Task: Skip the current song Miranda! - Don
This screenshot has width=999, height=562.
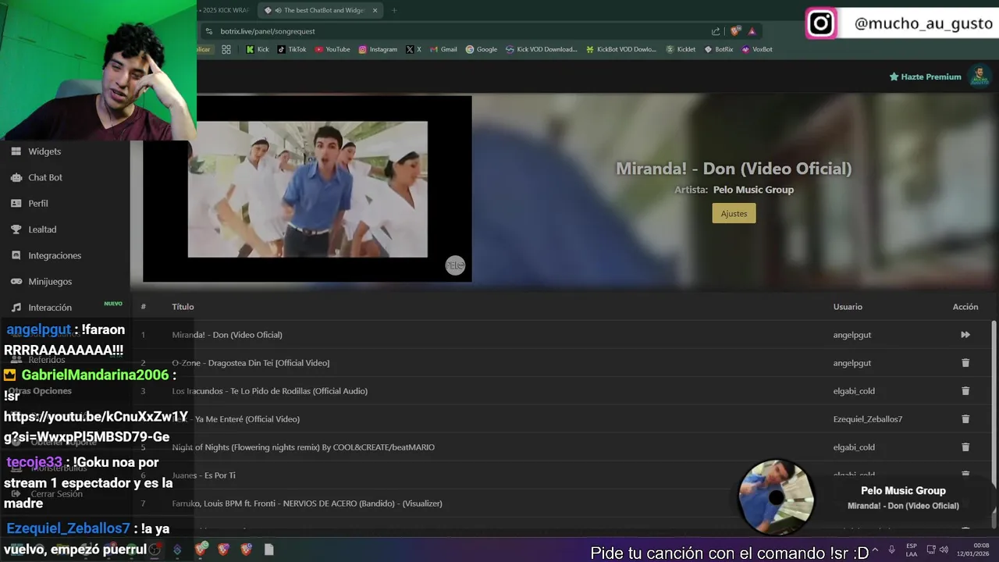Action: pos(965,335)
